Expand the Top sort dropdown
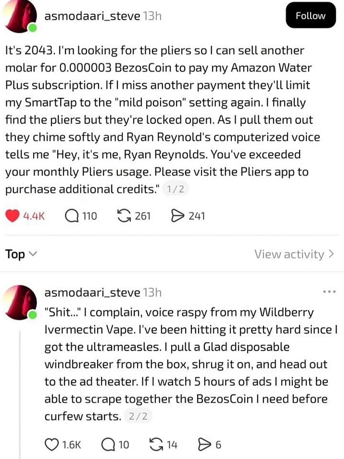Image resolution: width=344 pixels, height=459 pixels. (x=21, y=254)
